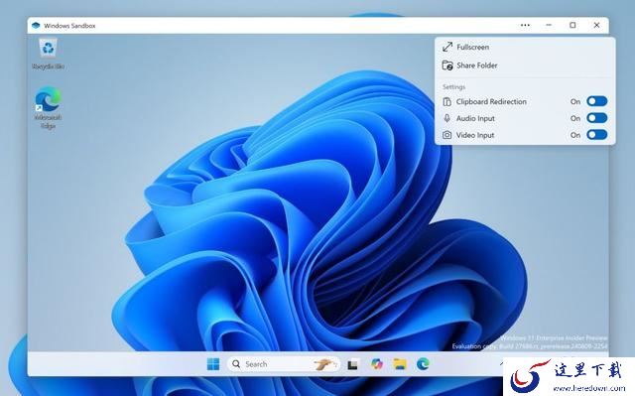Open Task View on the taskbar
This screenshot has height=396, width=635.
[352, 364]
